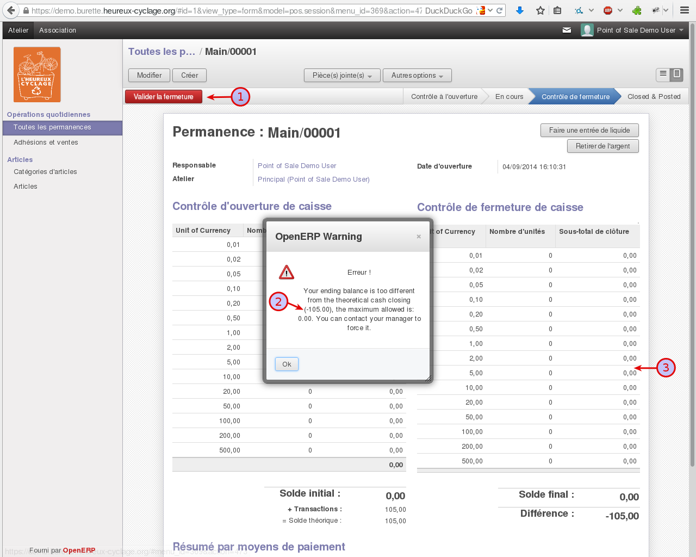The image size is (696, 557).
Task: Open the Point of Sale Demo User responsable link
Action: click(297, 166)
